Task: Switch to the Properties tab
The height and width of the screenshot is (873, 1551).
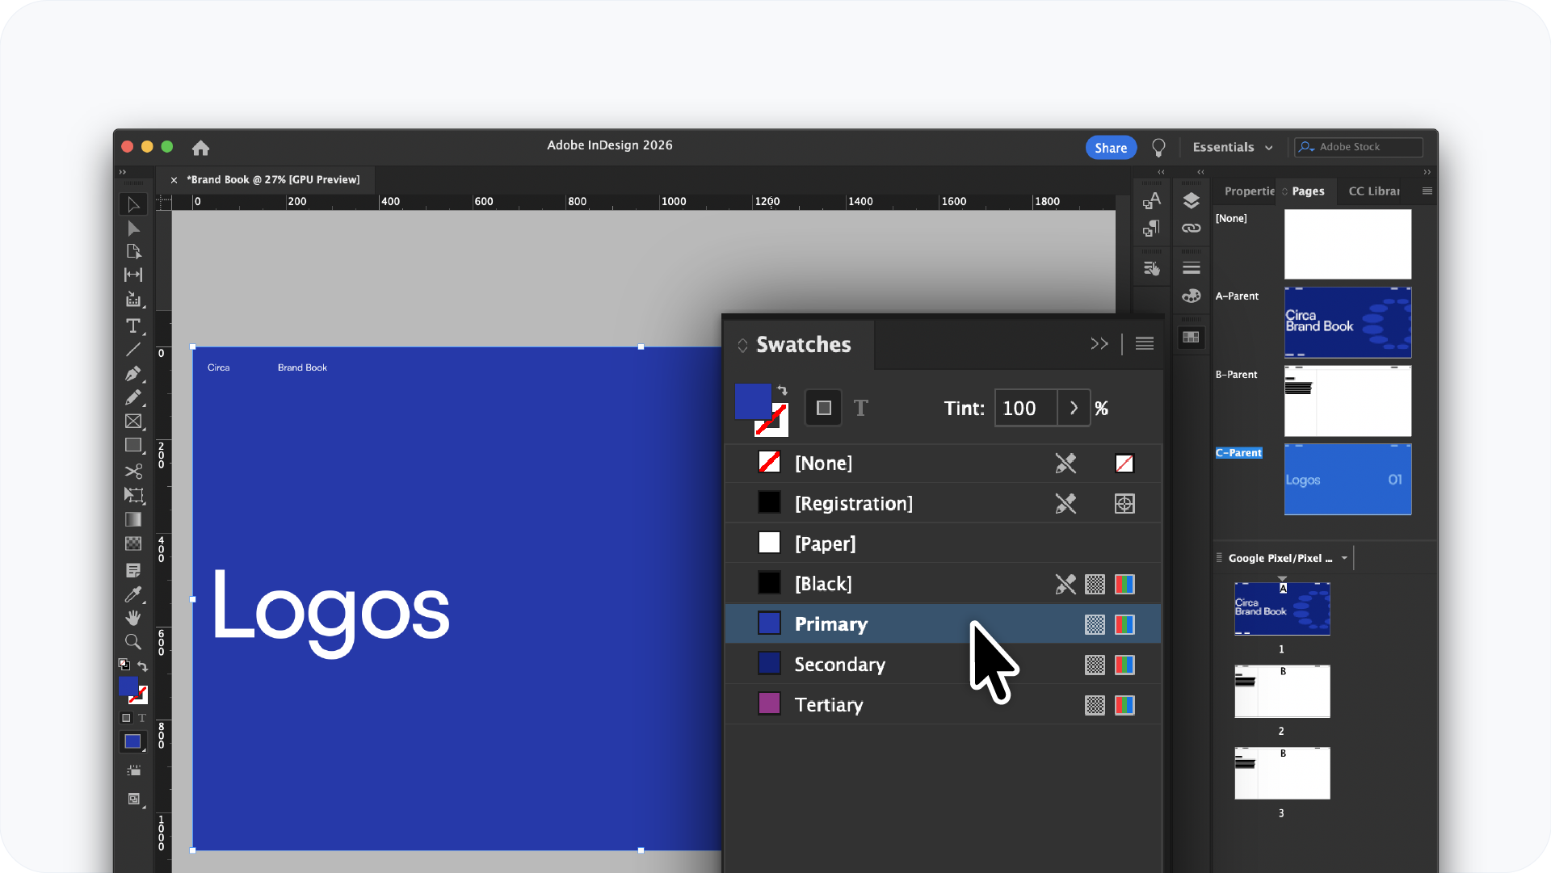Action: pos(1249,191)
